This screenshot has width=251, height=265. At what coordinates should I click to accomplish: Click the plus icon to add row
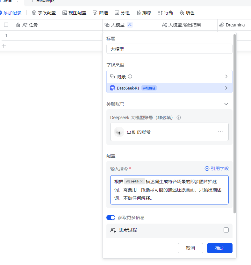[x=4, y=46]
